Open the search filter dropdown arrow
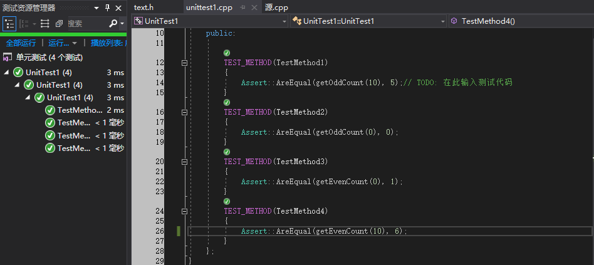 [122, 24]
